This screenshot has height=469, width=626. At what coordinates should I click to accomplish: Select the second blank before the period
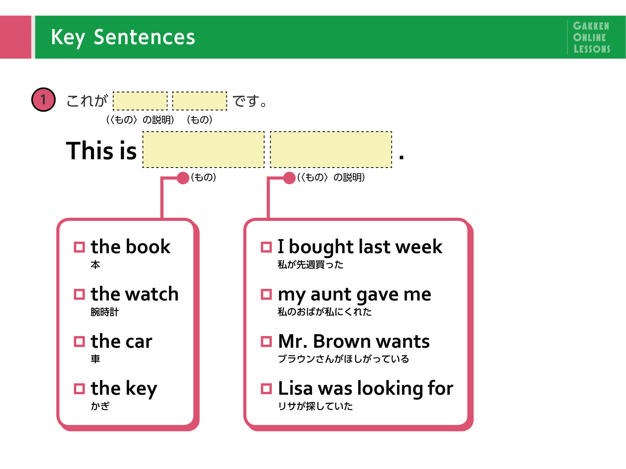click(x=331, y=149)
